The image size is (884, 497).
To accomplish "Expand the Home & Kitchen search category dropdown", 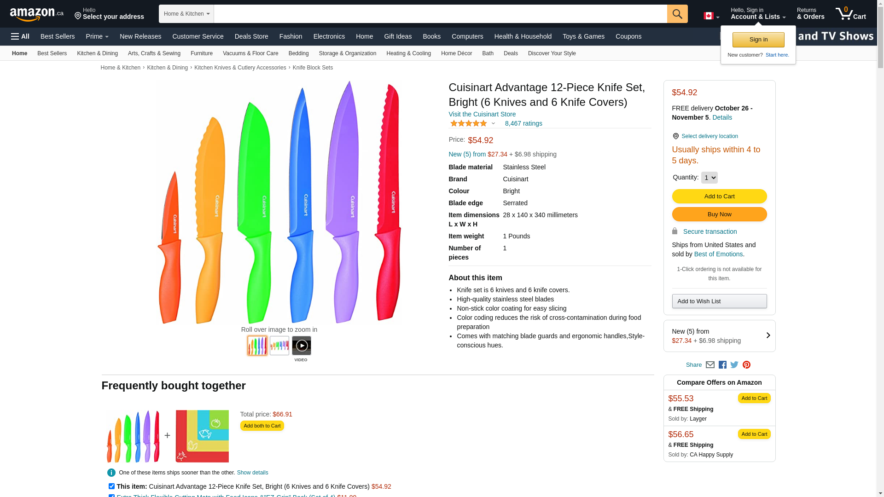I will pos(186,14).
